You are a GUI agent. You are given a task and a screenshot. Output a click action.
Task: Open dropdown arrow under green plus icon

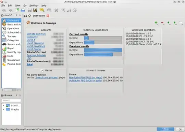[158, 25]
